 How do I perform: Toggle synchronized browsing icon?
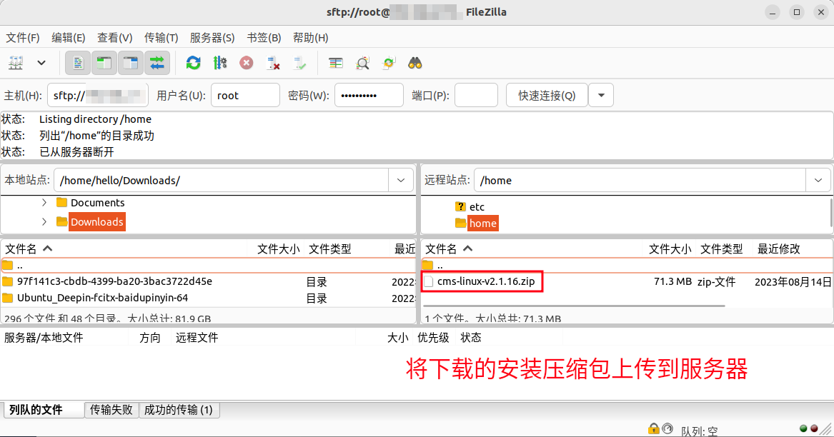point(389,64)
